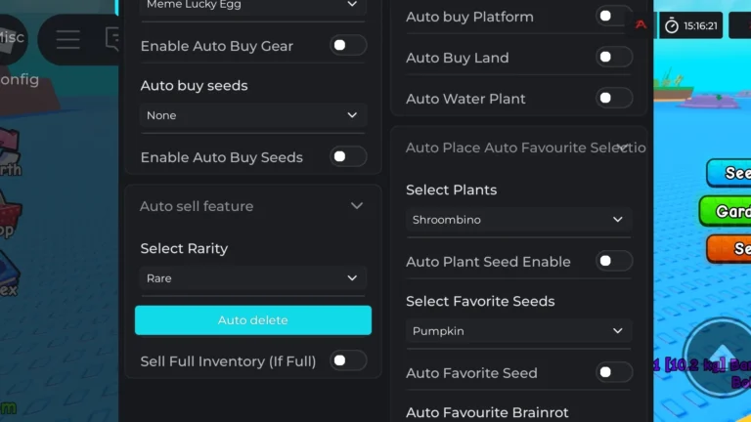
Task: Switch to the Misc tab
Action: 12,37
